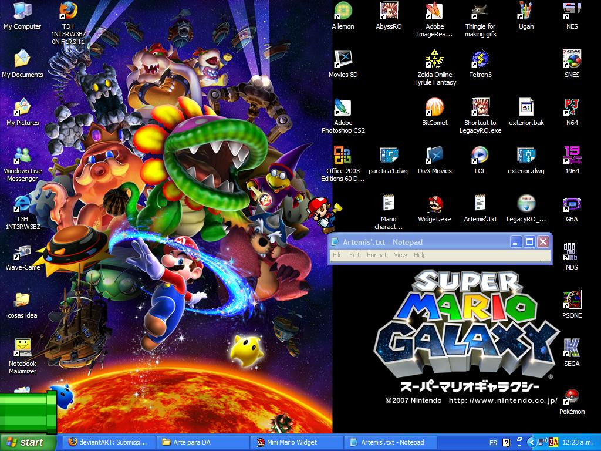Image resolution: width=601 pixels, height=451 pixels.
Task: Switch to Artemis'.txt - Notepad taskbar button
Action: [391, 442]
